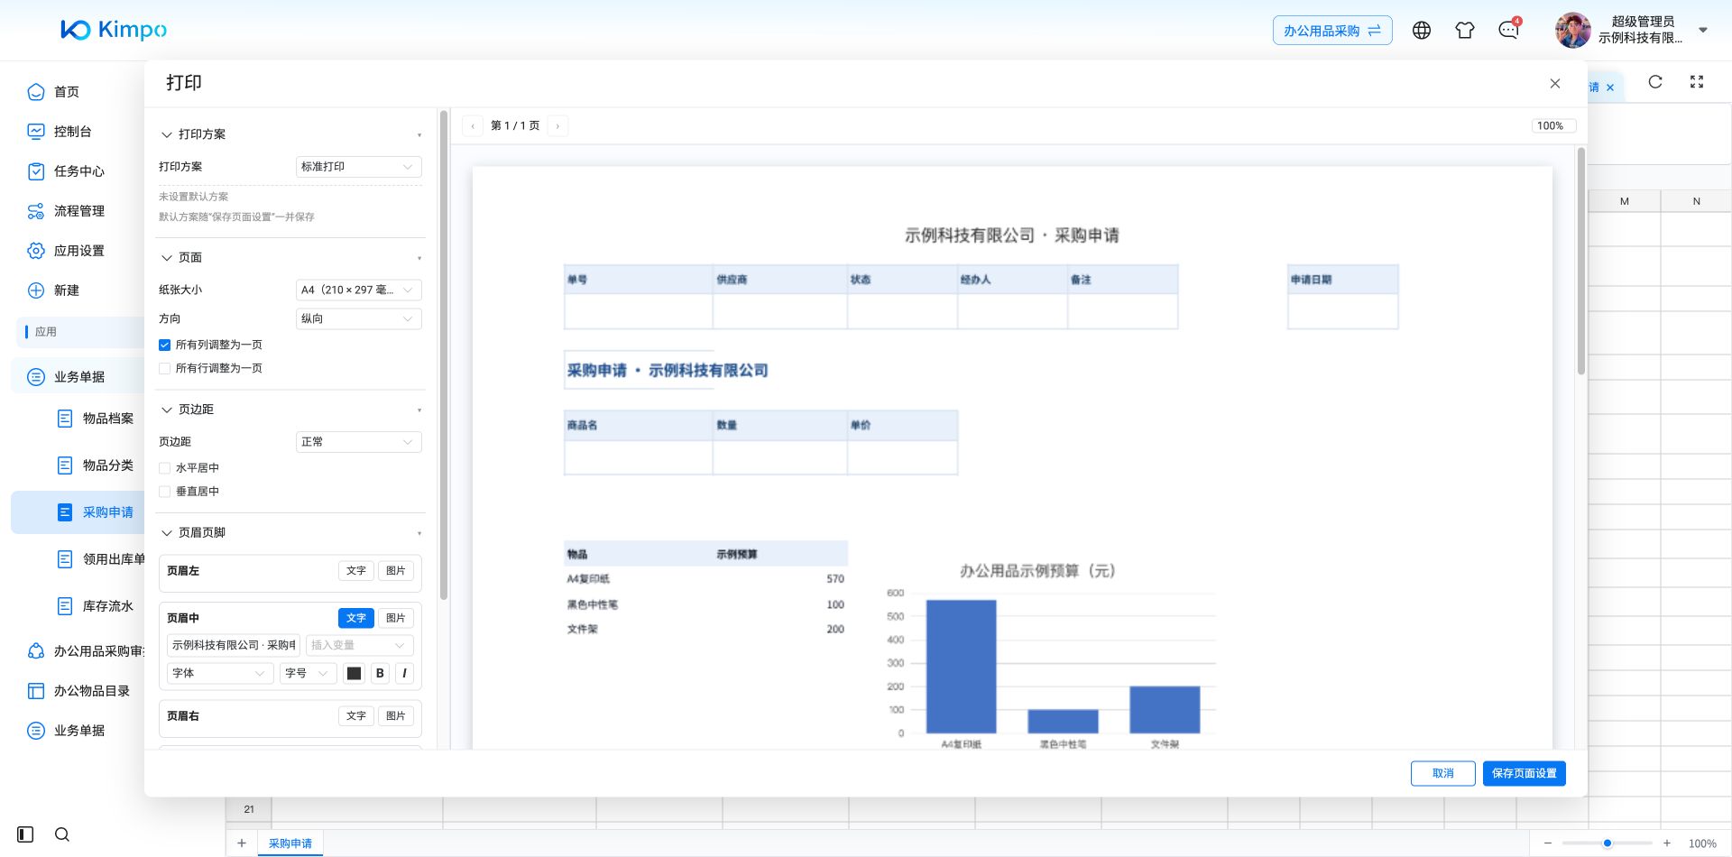Open the 首页 home icon
The width and height of the screenshot is (1732, 857).
click(36, 92)
